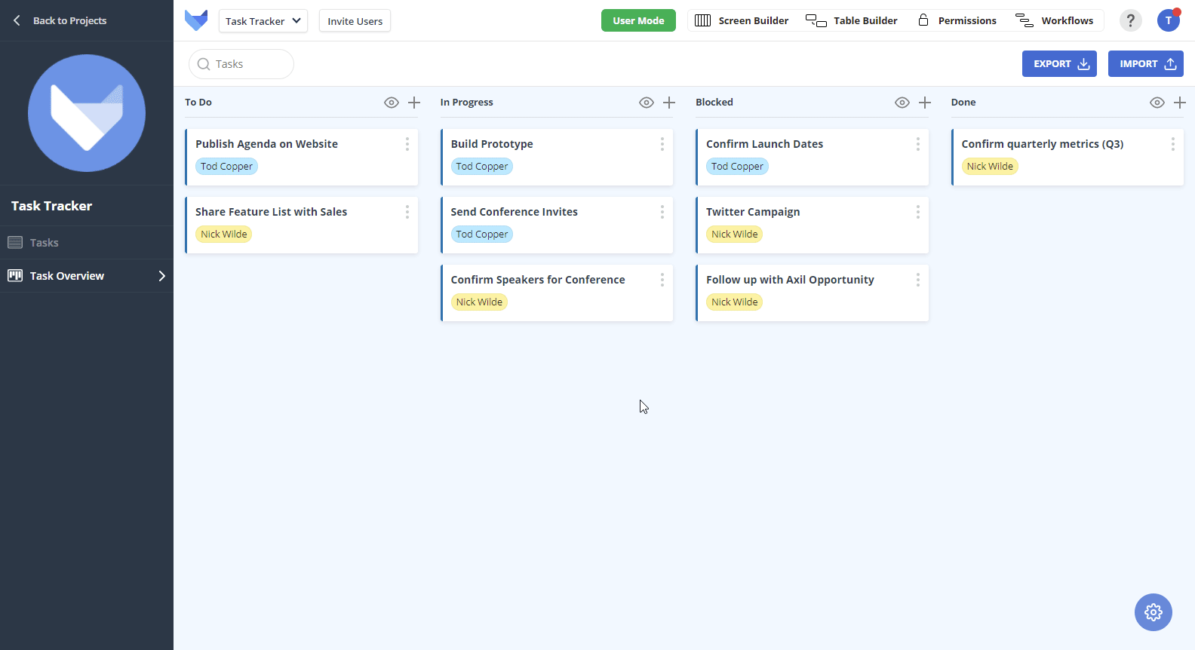Switch to User Mode
The width and height of the screenshot is (1195, 650).
(638, 20)
